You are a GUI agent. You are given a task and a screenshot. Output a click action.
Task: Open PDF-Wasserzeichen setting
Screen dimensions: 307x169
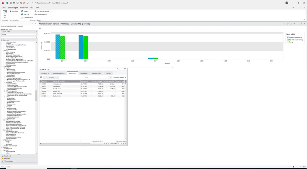click(42, 11)
